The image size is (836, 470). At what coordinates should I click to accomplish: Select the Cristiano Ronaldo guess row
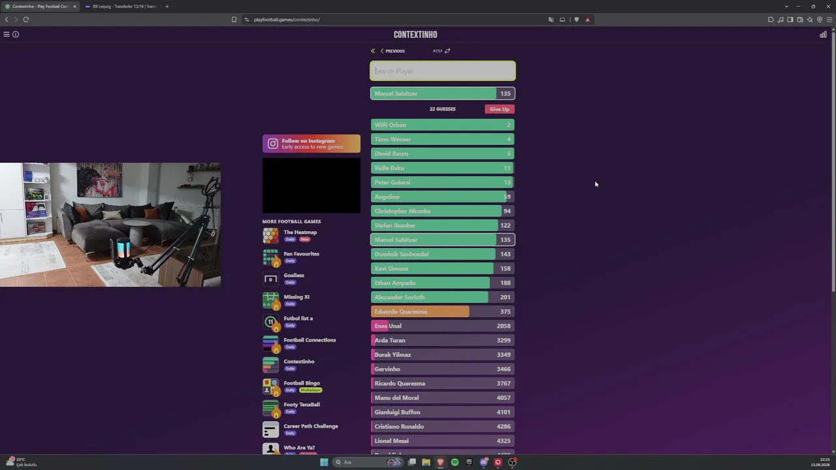tap(443, 426)
